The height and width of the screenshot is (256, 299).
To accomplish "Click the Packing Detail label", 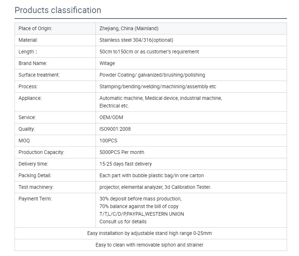I will click(35, 176).
